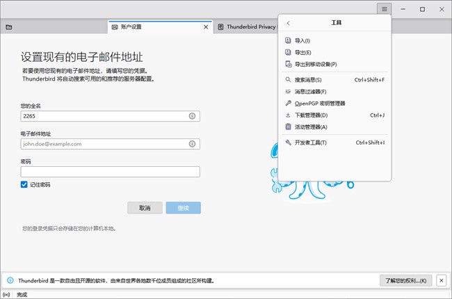Open 下载管理器(D) from Tools menu
The image size is (452, 299).
tap(311, 115)
